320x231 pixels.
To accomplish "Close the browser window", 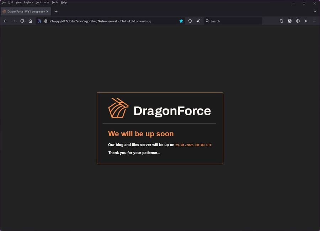I will 315,3.
